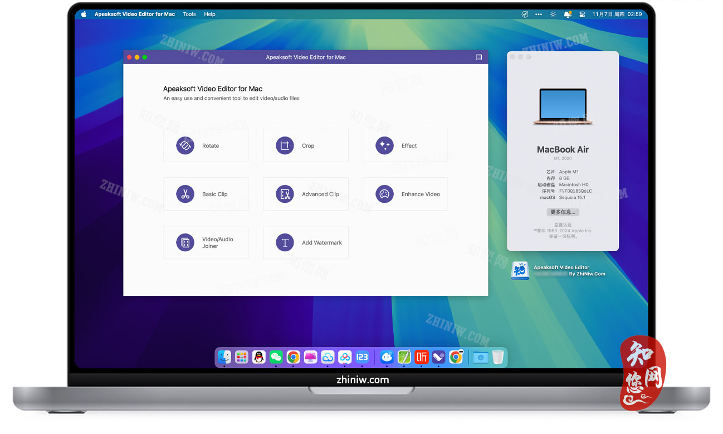Open the green map-and-pen app in the dock
The height and width of the screenshot is (434, 723).
[404, 357]
